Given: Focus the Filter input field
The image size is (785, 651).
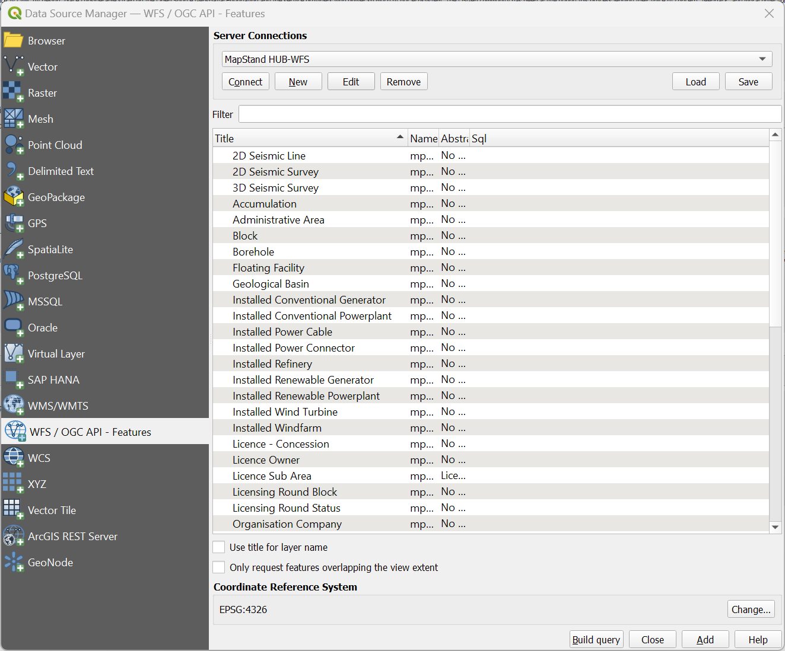Looking at the screenshot, I should point(510,114).
